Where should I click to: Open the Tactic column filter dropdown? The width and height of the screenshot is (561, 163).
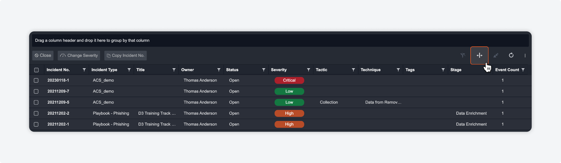(353, 70)
